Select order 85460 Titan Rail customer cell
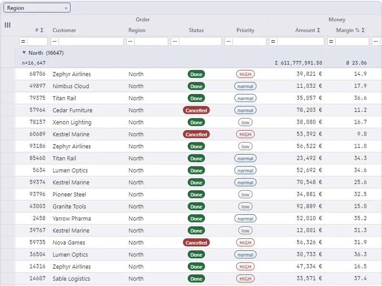The width and height of the screenshot is (382, 286). (64, 158)
